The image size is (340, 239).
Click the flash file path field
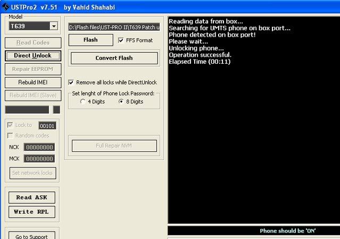click(114, 27)
